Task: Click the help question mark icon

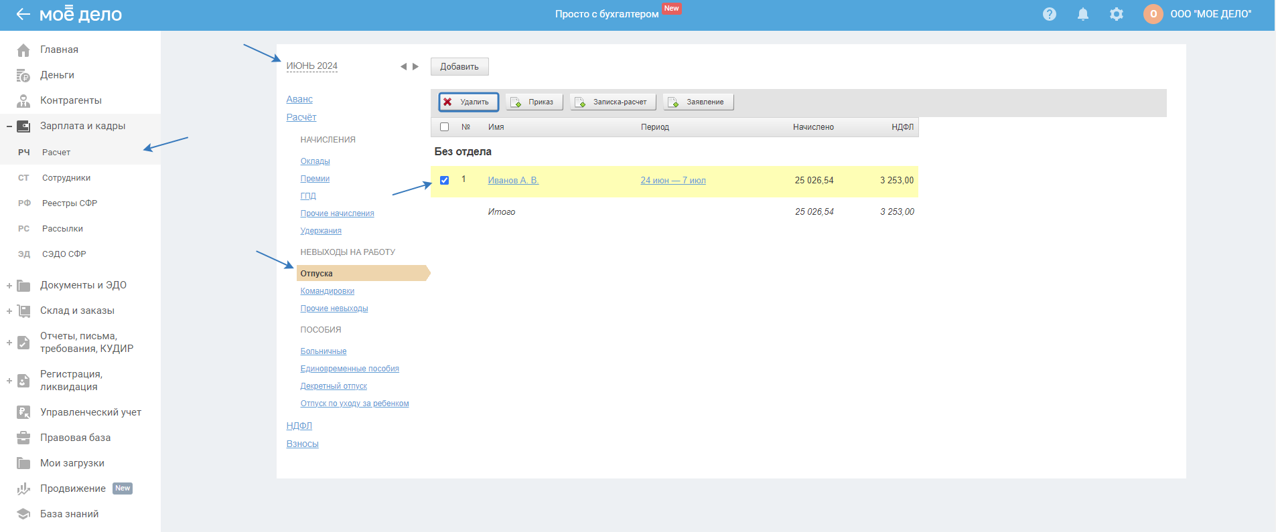Action: click(1049, 14)
